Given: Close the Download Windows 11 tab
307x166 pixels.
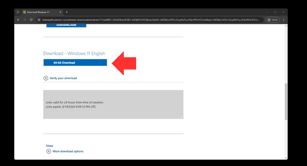Looking at the screenshot, I should (x=60, y=12).
